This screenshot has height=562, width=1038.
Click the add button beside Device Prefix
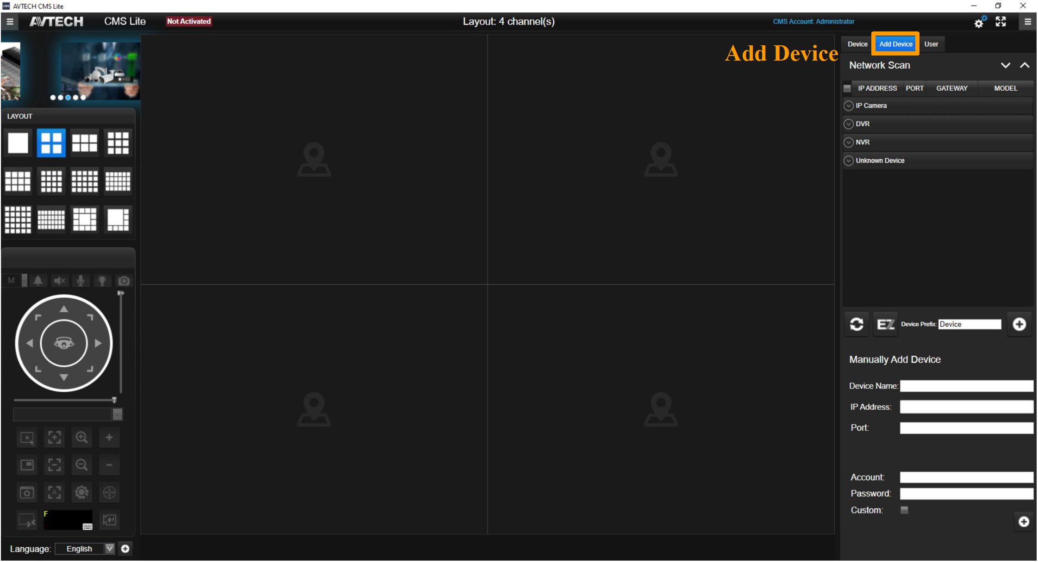pos(1019,324)
